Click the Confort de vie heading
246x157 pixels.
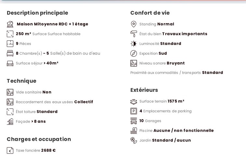pyautogui.click(x=150, y=13)
